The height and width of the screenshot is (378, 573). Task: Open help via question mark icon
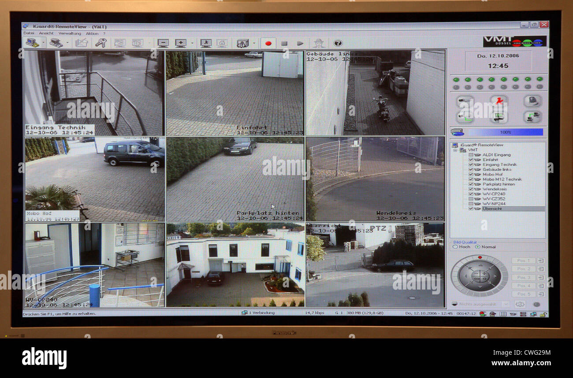(338, 43)
